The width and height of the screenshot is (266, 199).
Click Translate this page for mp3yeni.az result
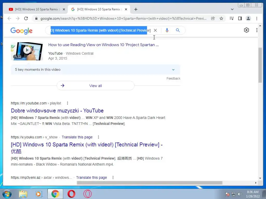click(91, 177)
